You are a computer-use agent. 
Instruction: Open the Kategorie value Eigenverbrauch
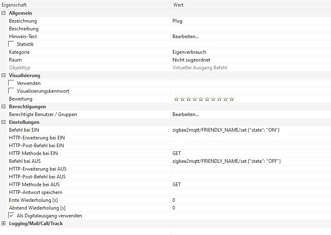coord(189,52)
